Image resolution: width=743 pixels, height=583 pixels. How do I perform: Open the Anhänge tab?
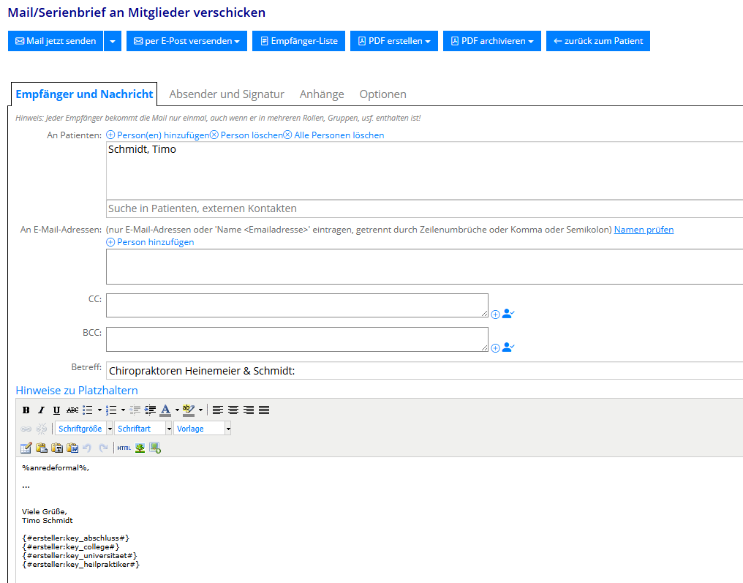(x=322, y=94)
